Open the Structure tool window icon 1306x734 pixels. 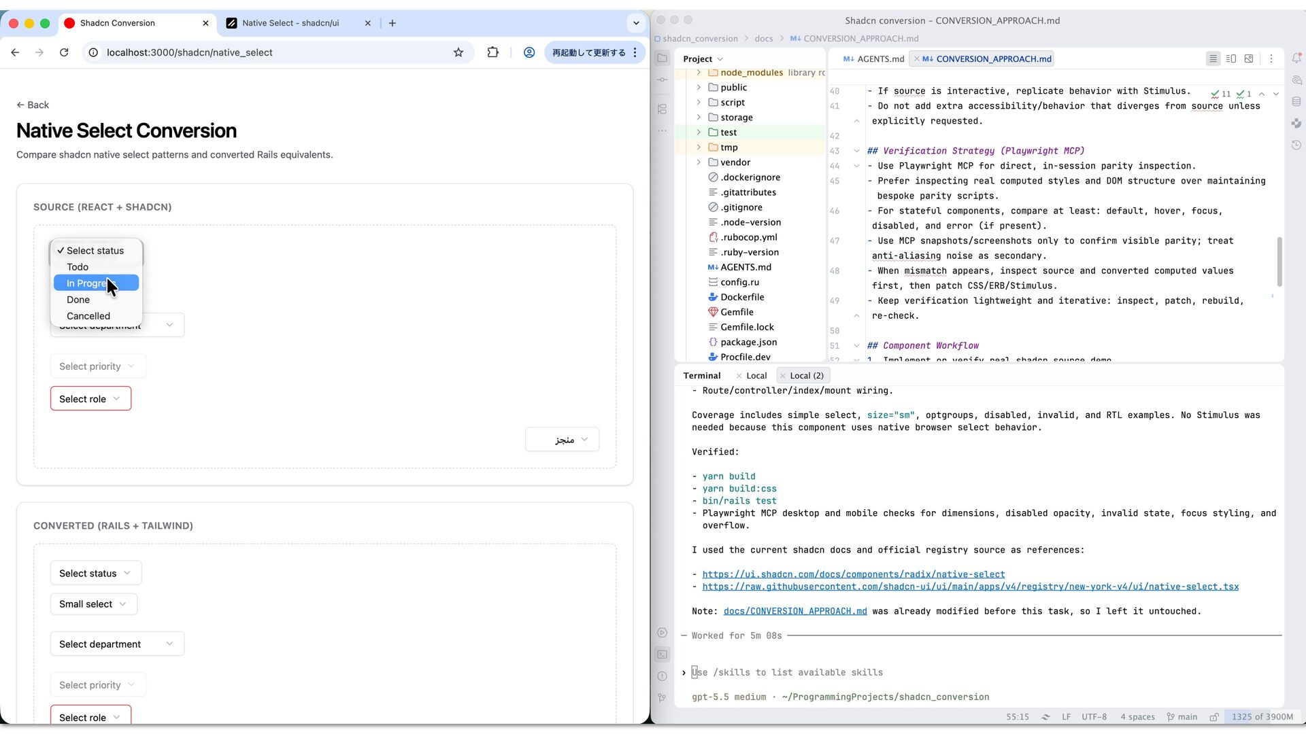(x=662, y=109)
